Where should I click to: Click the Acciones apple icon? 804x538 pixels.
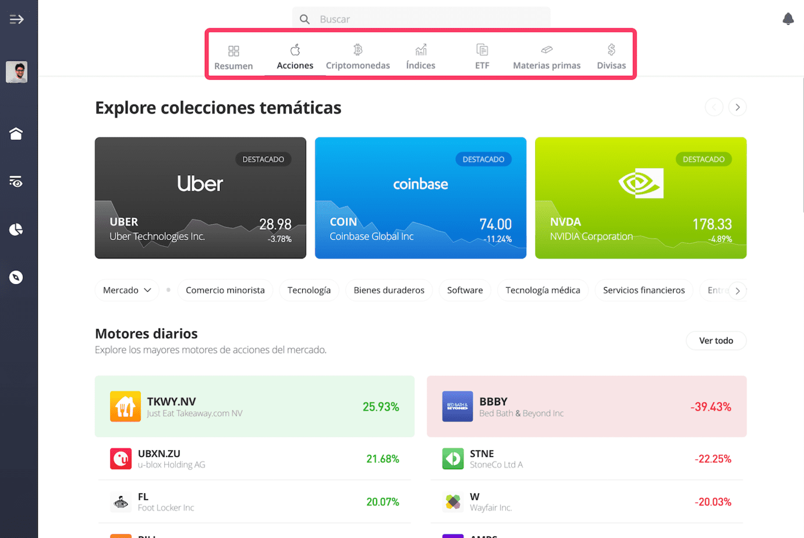coord(295,50)
